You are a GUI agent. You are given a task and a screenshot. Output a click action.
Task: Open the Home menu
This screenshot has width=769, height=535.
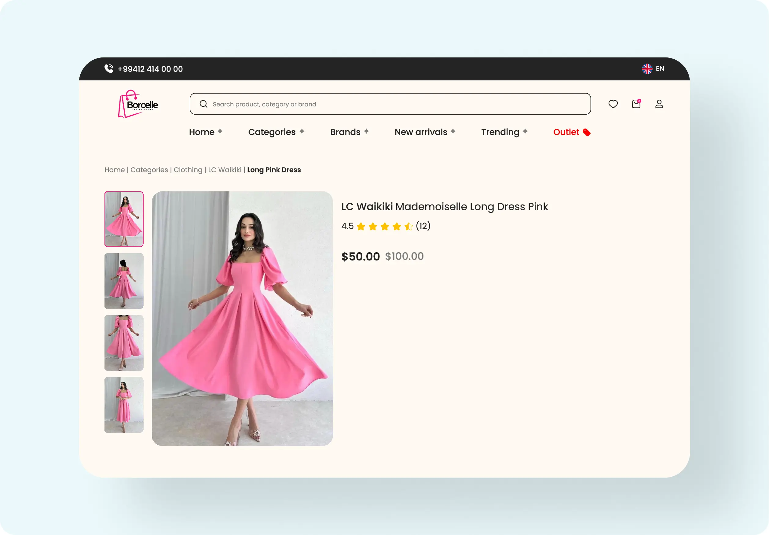click(202, 132)
